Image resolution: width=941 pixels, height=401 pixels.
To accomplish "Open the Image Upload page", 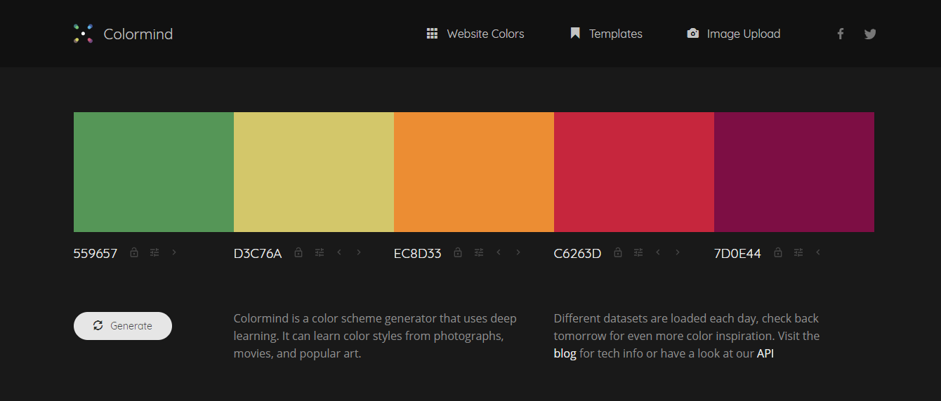I will (733, 34).
